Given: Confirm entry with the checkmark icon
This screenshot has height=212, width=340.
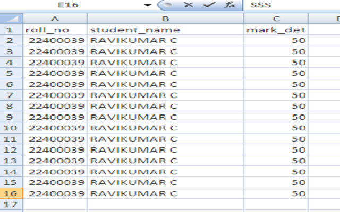Looking at the screenshot, I should click(x=209, y=5).
